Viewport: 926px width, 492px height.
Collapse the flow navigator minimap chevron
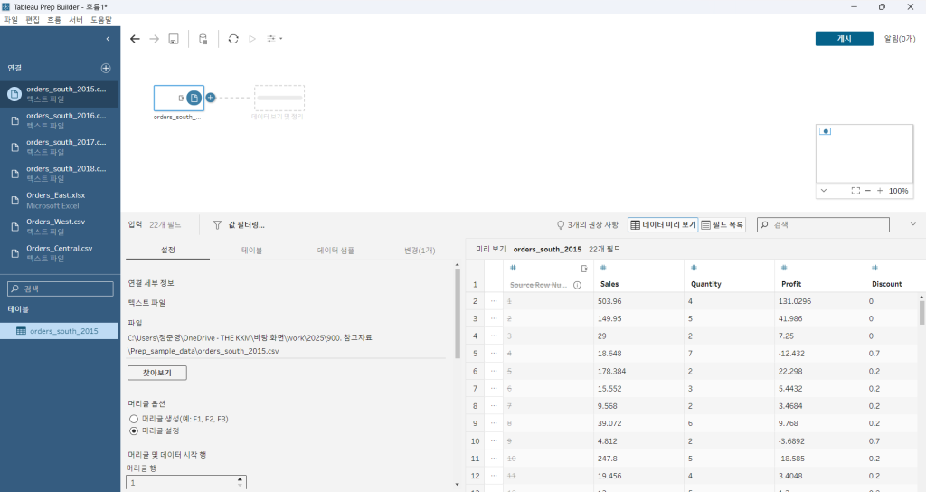[x=824, y=191]
